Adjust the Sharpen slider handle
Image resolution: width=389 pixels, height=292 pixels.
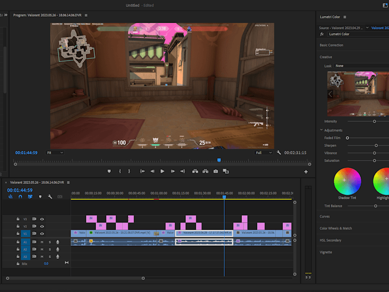tap(376, 146)
